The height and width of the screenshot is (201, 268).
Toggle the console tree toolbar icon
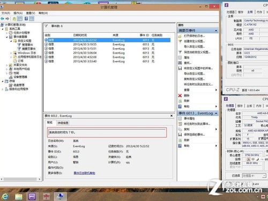pos(20,19)
